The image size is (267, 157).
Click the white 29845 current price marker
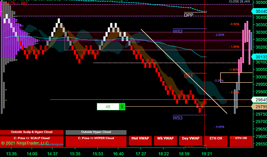[x=259, y=100]
